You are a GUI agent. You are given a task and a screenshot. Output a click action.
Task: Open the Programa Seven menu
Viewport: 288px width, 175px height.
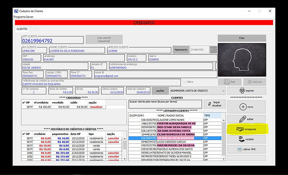(x=24, y=17)
